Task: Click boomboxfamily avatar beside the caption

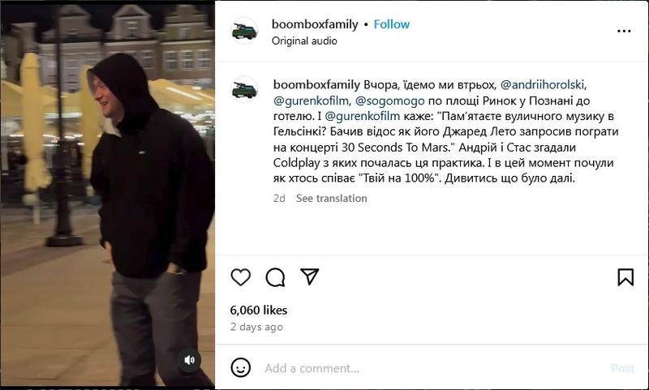Action: coord(244,90)
